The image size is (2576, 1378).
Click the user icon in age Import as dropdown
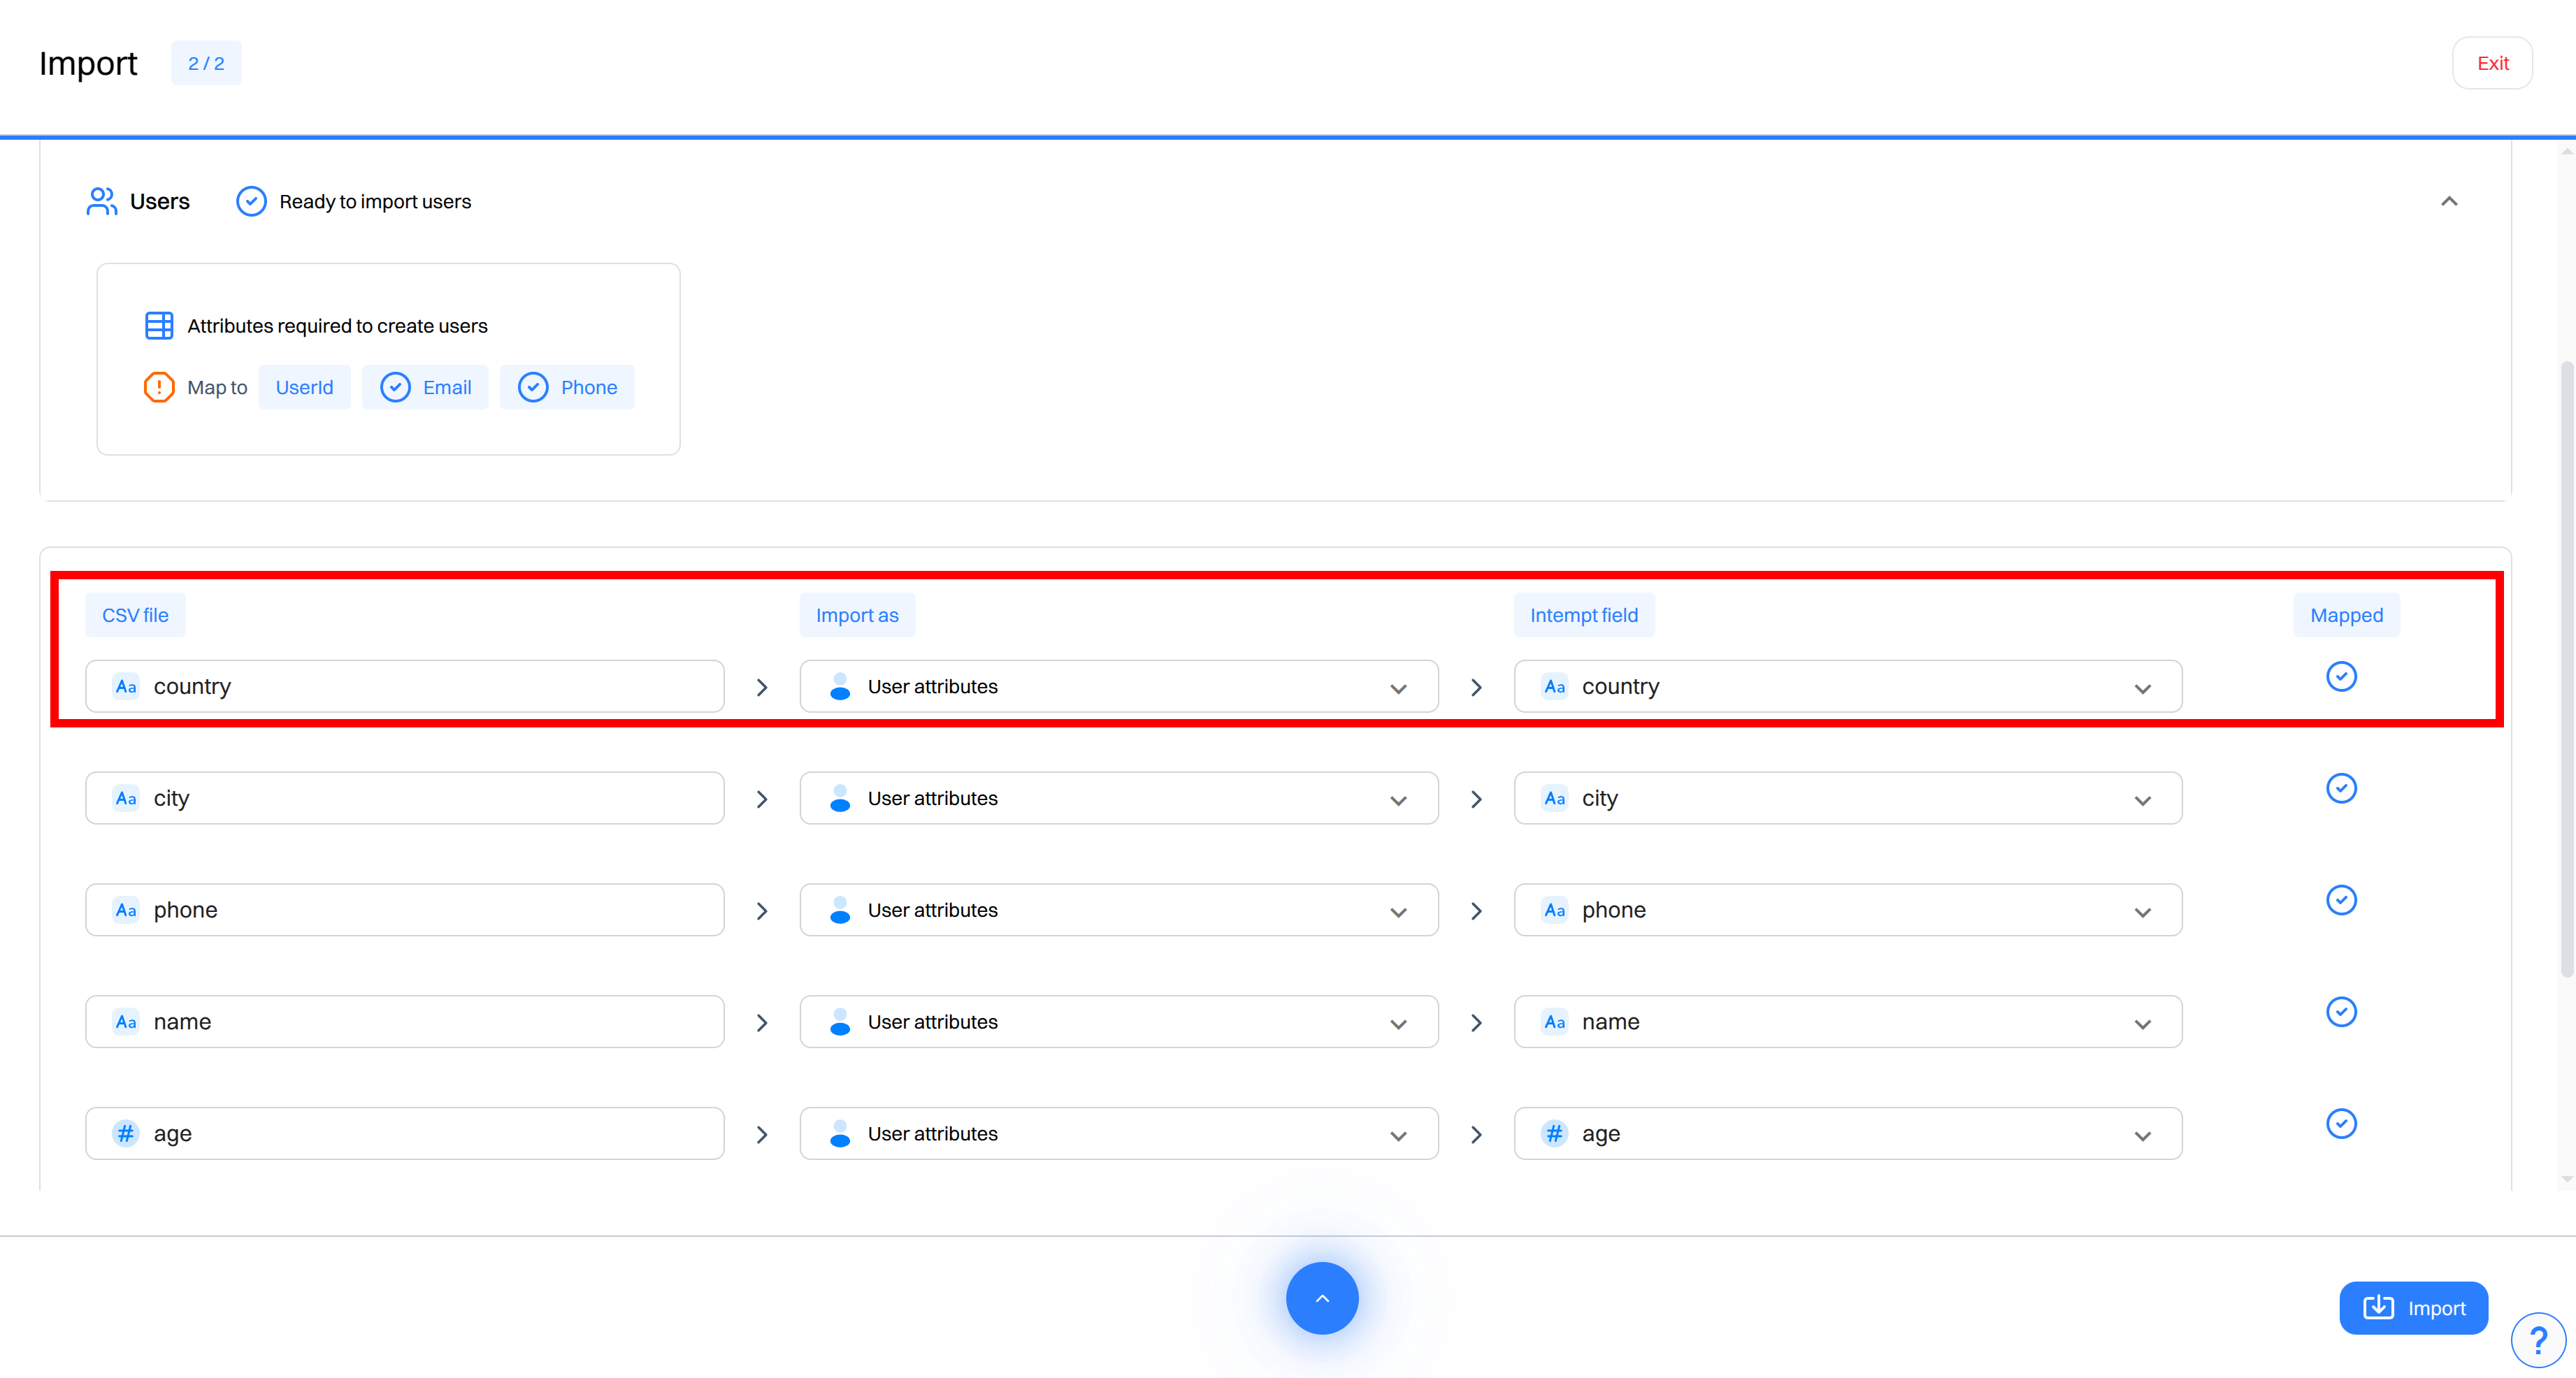[840, 1134]
